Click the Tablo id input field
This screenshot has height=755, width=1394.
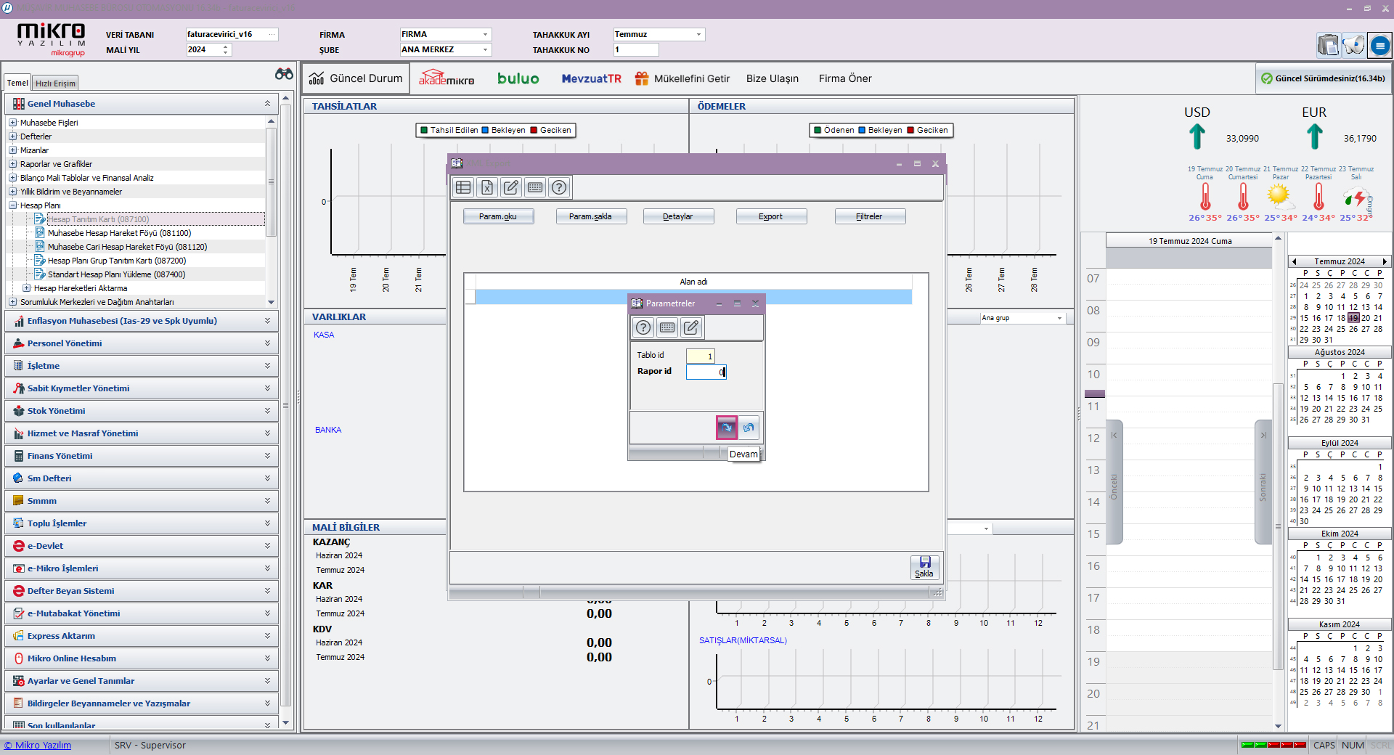701,356
